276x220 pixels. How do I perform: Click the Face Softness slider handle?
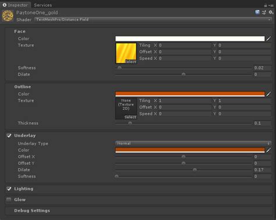(x=119, y=68)
